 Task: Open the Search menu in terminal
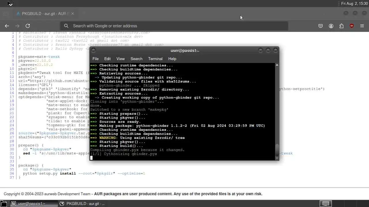(x=136, y=59)
